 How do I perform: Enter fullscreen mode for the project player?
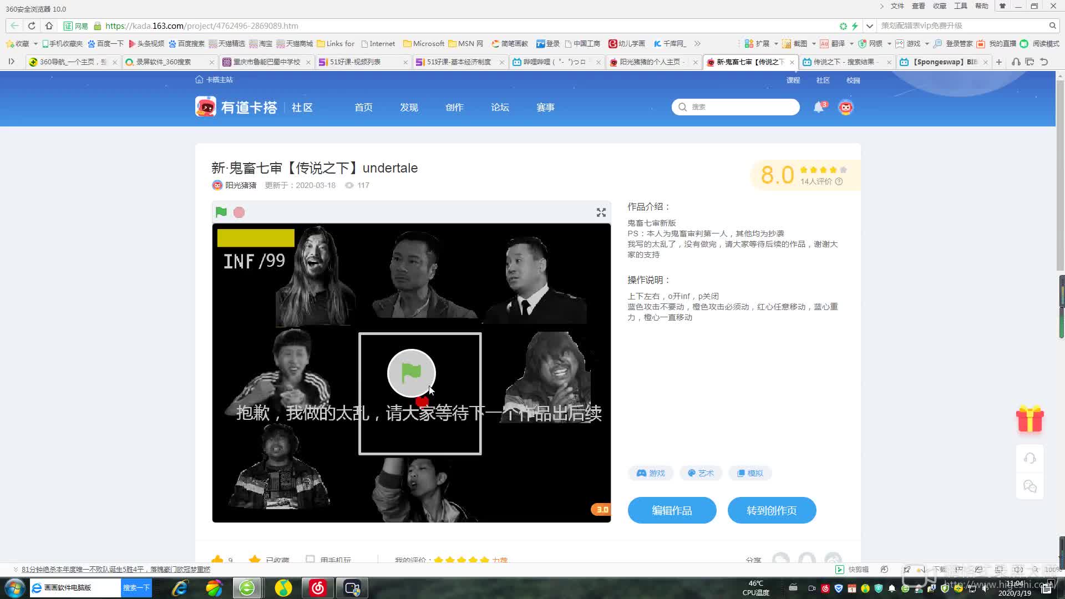point(601,212)
